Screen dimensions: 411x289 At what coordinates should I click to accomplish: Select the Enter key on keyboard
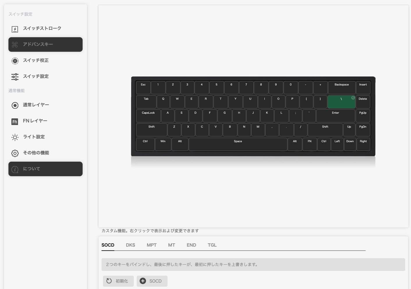335,116
